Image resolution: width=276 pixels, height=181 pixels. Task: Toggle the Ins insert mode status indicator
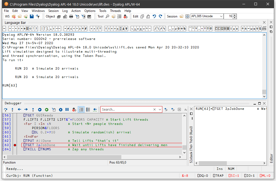(x=219, y=169)
